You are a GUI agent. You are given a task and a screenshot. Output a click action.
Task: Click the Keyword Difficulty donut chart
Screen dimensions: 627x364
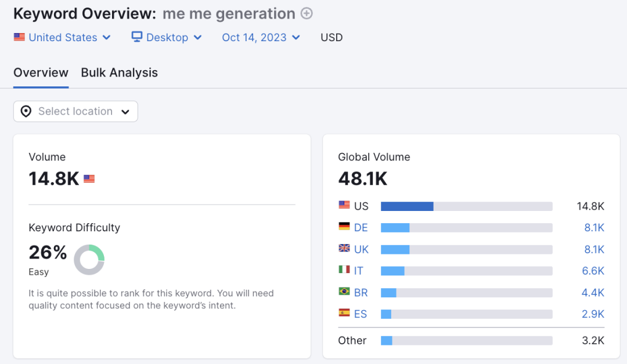tap(89, 260)
